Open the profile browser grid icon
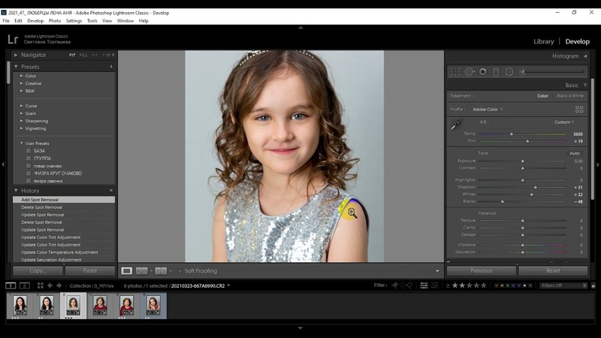 tap(579, 109)
